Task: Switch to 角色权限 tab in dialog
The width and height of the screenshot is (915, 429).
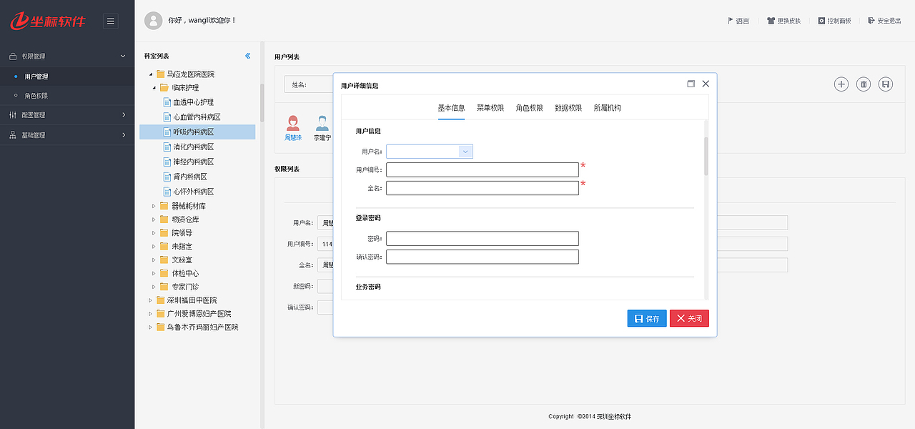Action: coord(529,108)
